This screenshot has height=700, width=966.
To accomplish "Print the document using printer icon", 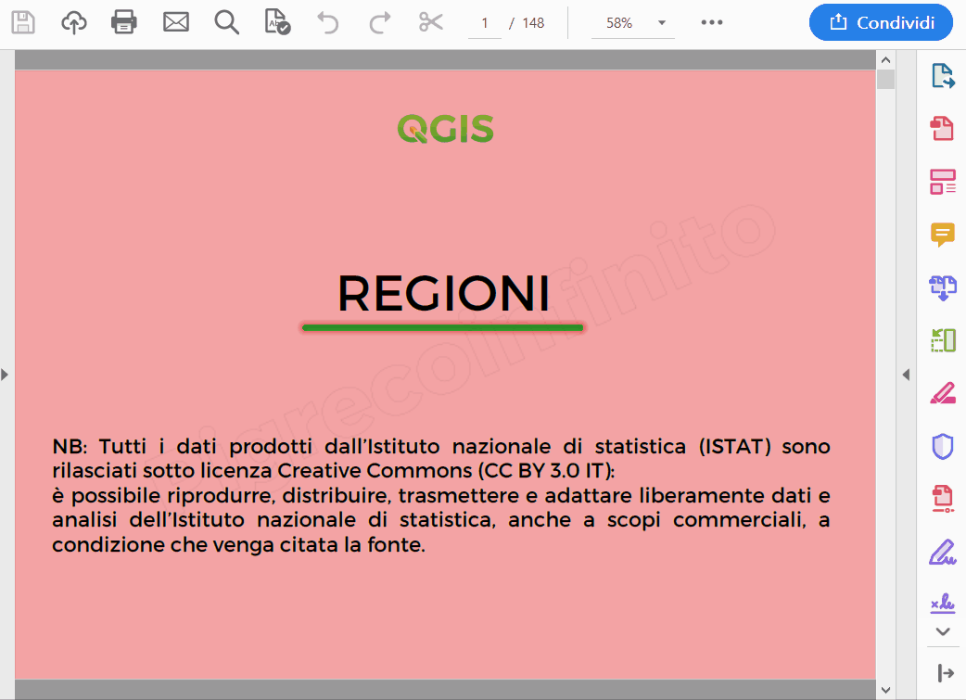I will 124,22.
